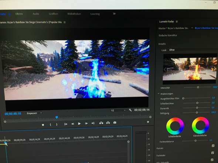
Task: Switch to the Learning workspace tab
Action: pyautogui.click(x=95, y=14)
